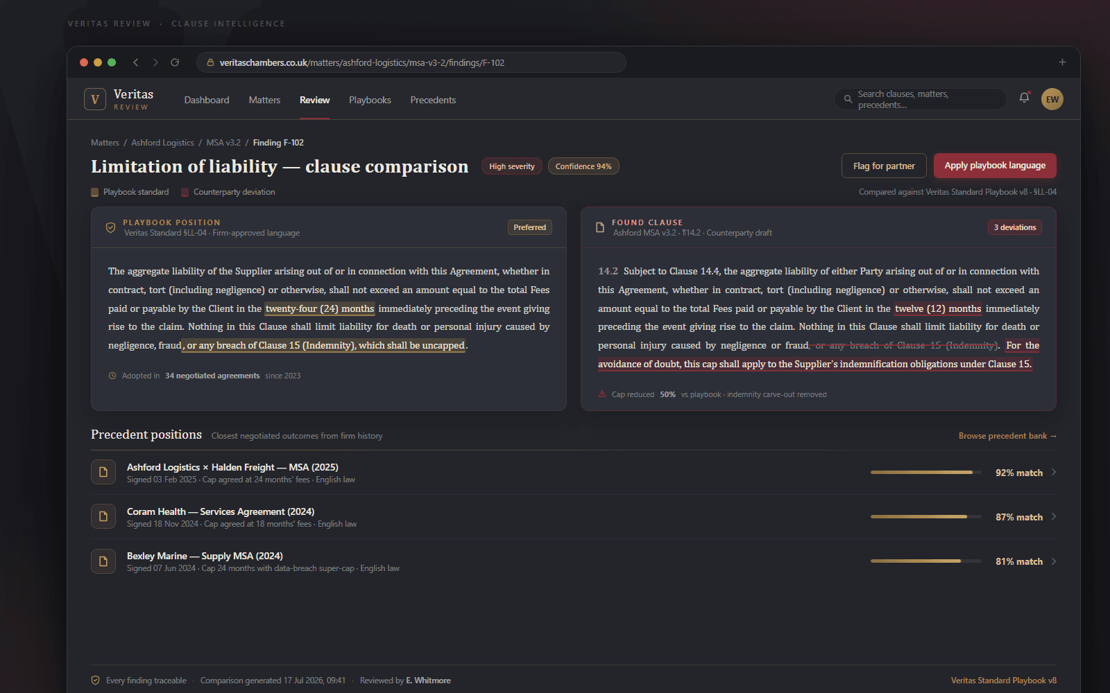Click highlighted 'twelve (12) months' deviation

tap(938, 308)
